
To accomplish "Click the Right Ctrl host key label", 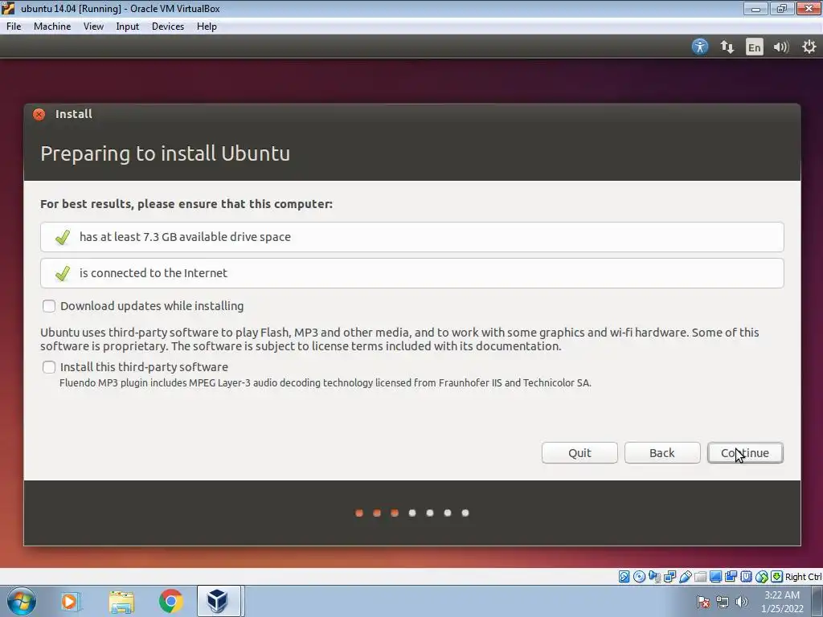I will (803, 577).
